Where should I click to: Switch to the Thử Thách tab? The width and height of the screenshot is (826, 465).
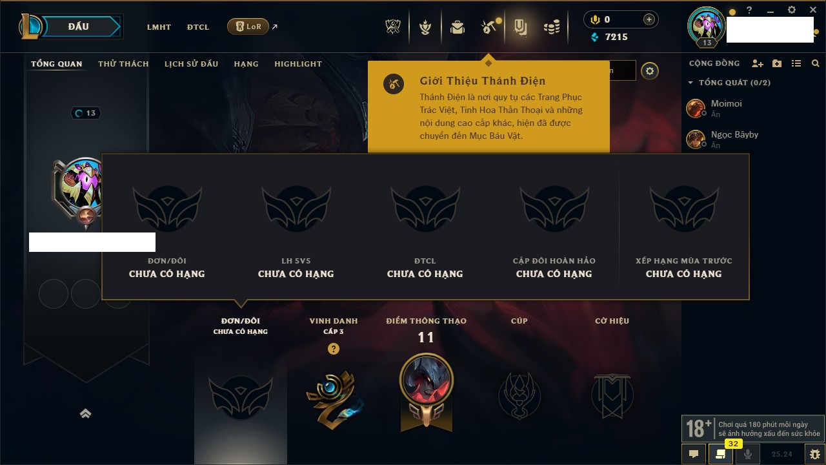click(123, 64)
